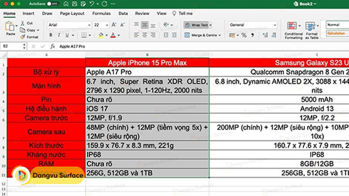
Task: Open the Home icon in title bar
Action: click(x=65, y=4)
